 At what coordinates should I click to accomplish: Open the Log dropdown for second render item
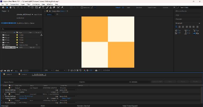click(68, 96)
